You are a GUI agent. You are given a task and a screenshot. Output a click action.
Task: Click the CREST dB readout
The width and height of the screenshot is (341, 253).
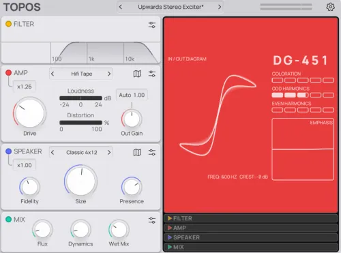254,177
